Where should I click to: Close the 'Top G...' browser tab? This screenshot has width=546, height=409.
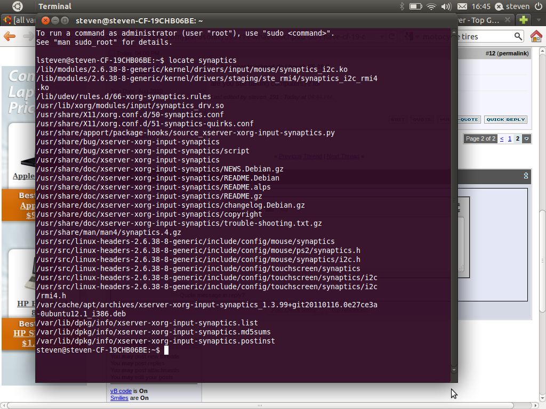click(x=508, y=20)
